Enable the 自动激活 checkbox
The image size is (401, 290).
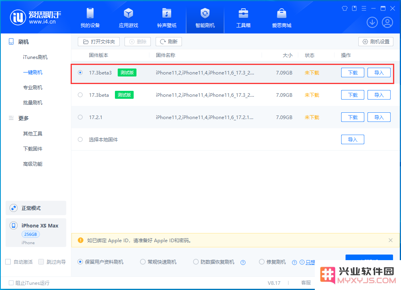coord(8,262)
